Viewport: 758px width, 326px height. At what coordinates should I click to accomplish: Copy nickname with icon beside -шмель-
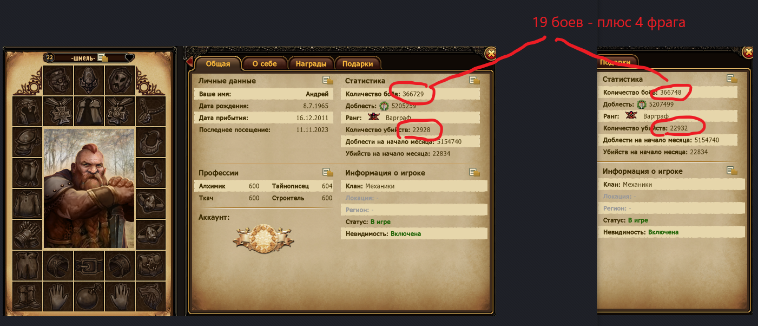[x=104, y=57]
